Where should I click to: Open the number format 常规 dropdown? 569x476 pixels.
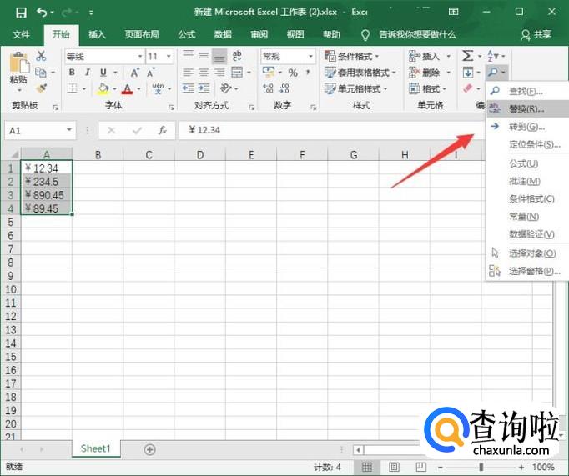tap(310, 56)
